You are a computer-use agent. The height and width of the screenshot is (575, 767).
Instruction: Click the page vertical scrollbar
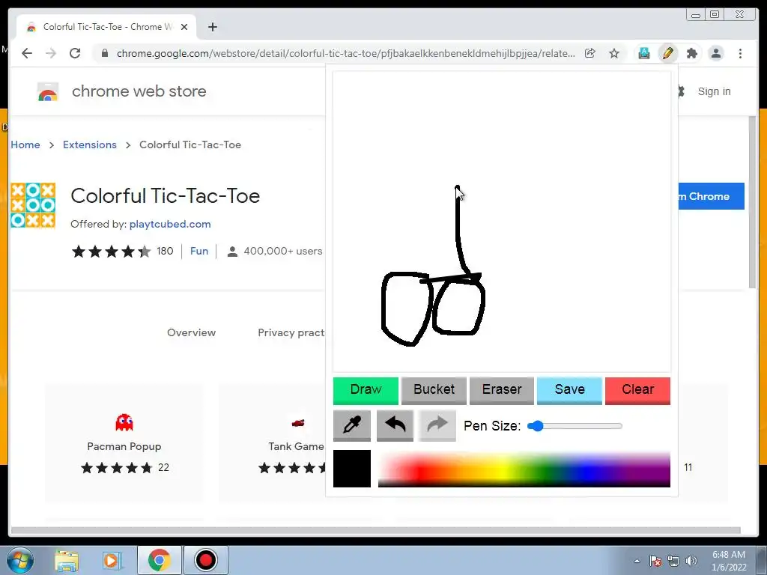click(752, 202)
